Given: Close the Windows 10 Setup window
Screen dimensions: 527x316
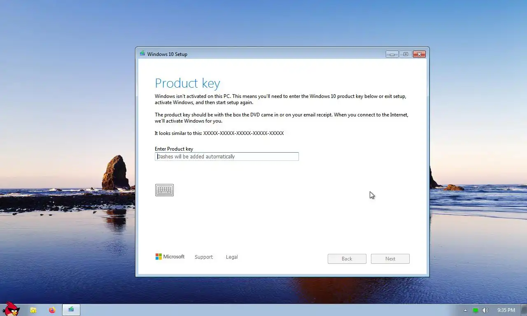Looking at the screenshot, I should pos(419,54).
